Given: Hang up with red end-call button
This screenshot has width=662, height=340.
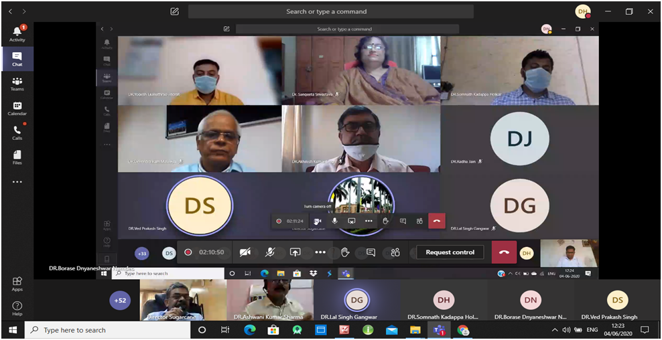Looking at the screenshot, I should [504, 252].
